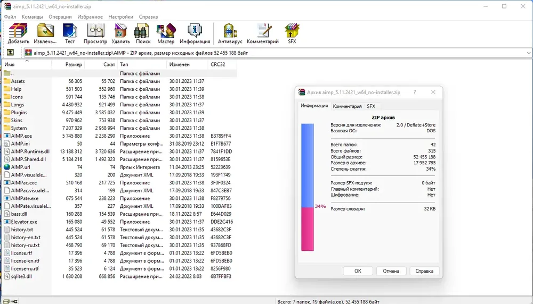Click the Отмена button
This screenshot has height=304, width=533.
(391, 271)
